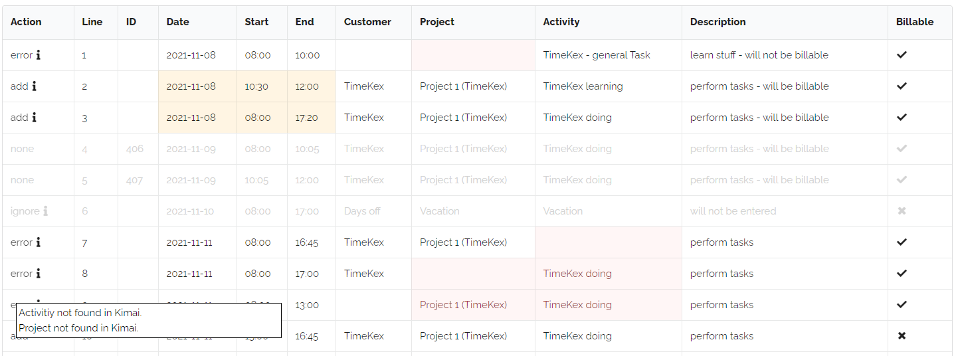Click the billable X on the 16:45 last row
The width and height of the screenshot is (956, 356).
pyautogui.click(x=902, y=336)
